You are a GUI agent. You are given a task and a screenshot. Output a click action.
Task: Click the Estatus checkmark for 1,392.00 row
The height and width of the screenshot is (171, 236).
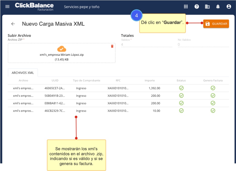(x=181, y=88)
